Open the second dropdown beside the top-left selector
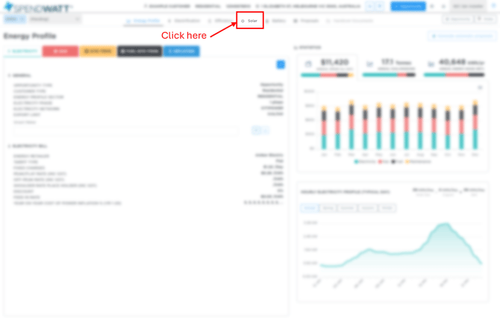The height and width of the screenshot is (323, 500). pos(54,19)
